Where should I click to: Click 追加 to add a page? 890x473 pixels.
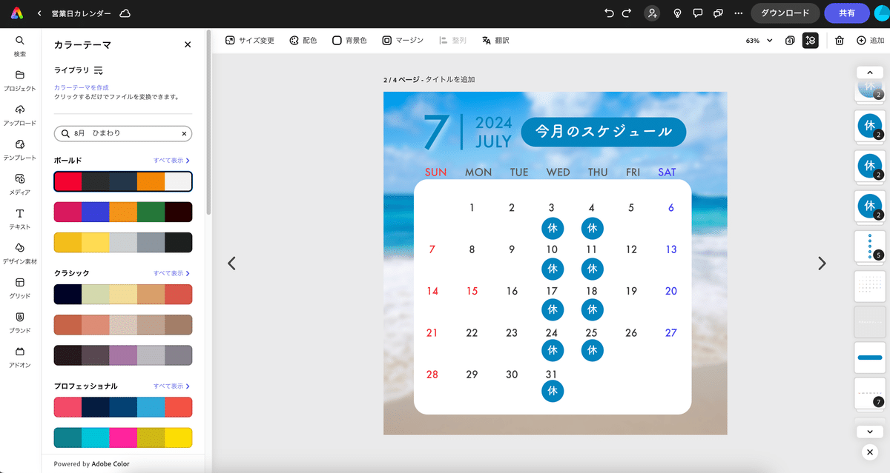[870, 41]
